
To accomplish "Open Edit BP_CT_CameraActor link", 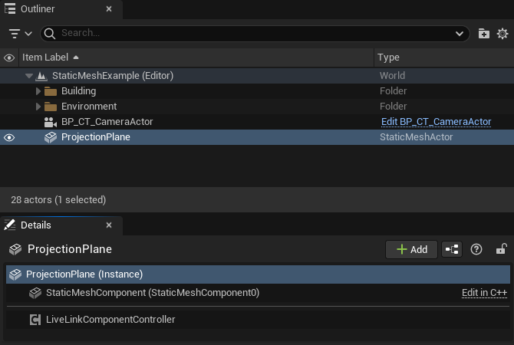I will pyautogui.click(x=436, y=122).
